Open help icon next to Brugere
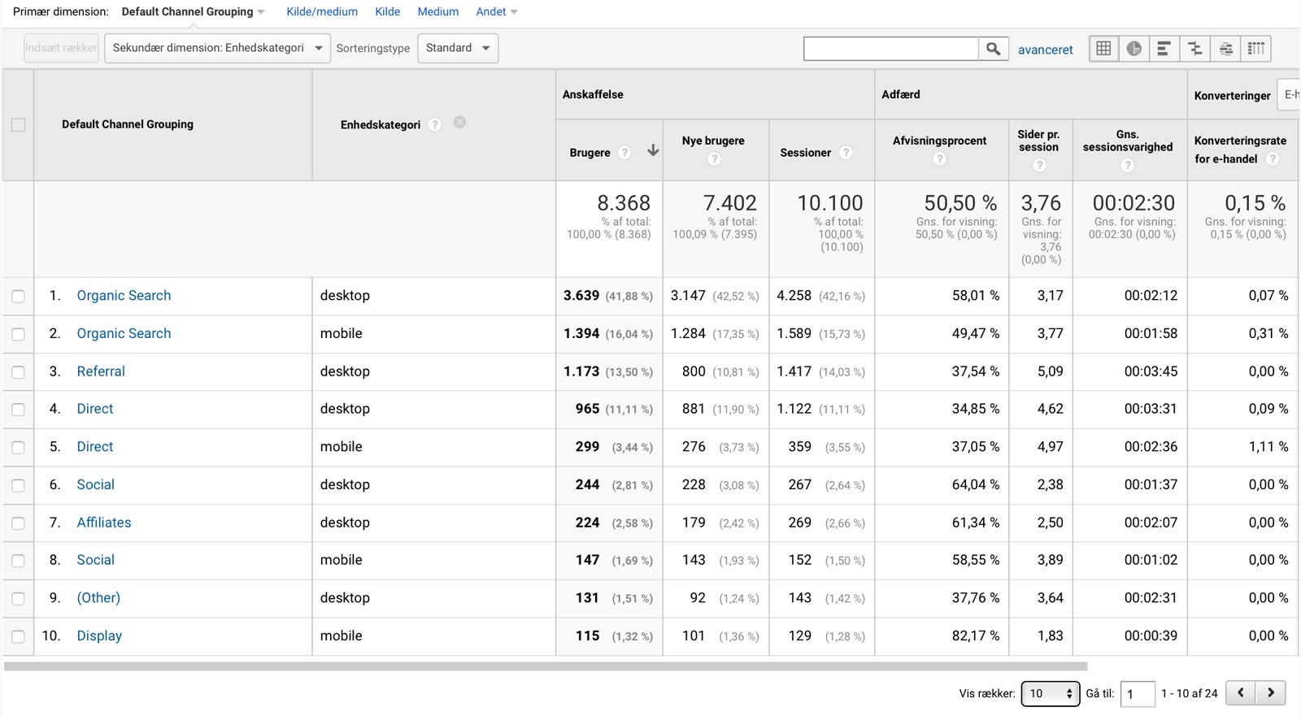This screenshot has height=716, width=1301. pos(624,153)
